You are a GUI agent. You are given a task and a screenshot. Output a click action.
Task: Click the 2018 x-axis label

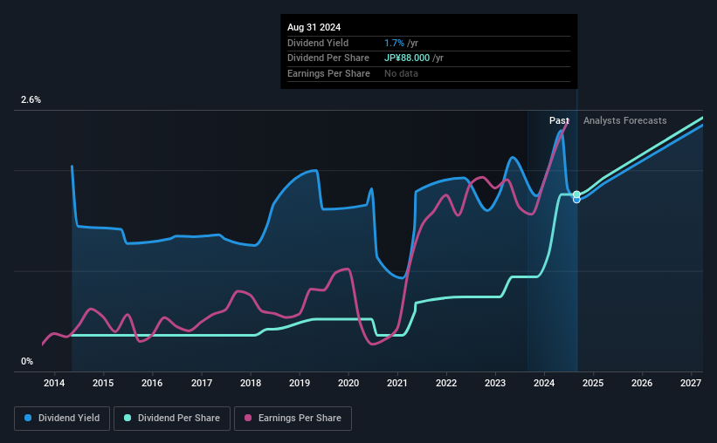click(251, 383)
